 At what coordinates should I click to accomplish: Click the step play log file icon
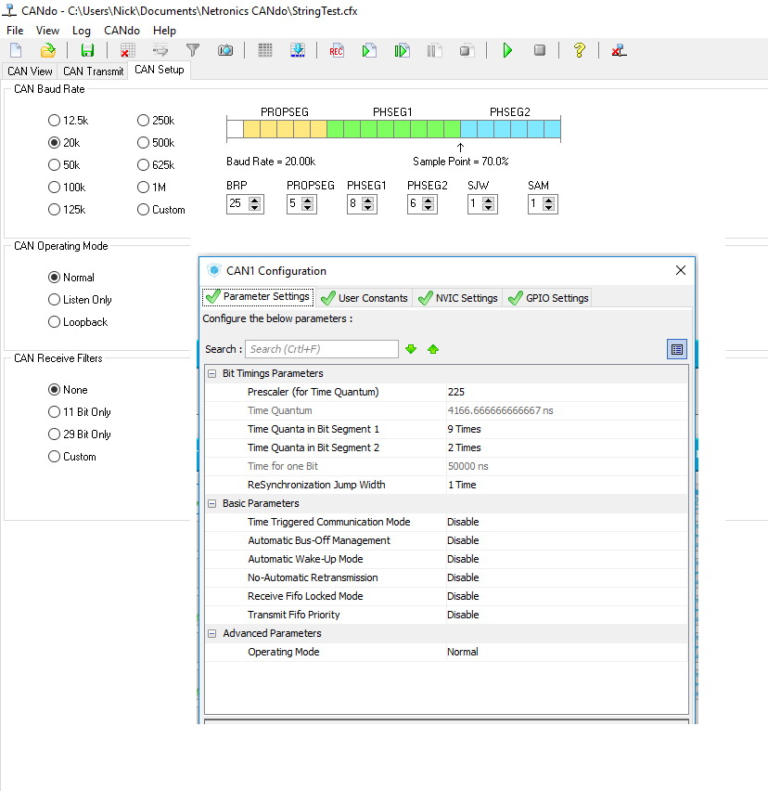(x=402, y=50)
